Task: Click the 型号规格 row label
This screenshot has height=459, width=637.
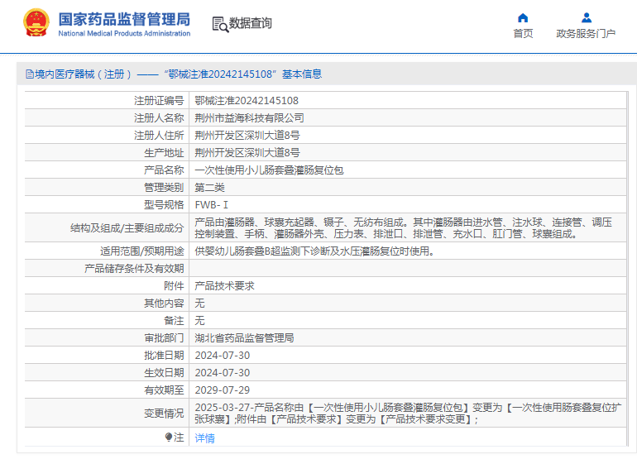Action: click(164, 205)
